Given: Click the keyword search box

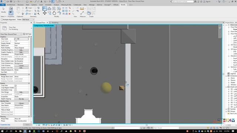Looking at the screenshot, I should (x=183, y=1).
